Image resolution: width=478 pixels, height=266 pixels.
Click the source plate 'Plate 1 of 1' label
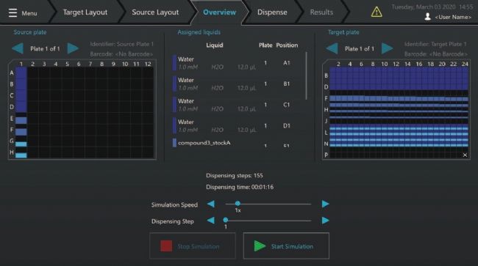[45, 48]
